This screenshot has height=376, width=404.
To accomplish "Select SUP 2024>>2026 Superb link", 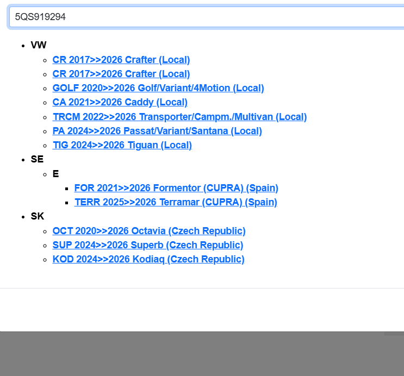I will click(147, 245).
